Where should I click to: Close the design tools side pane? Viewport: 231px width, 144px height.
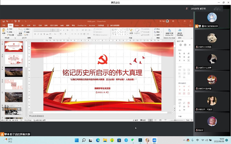189,45
